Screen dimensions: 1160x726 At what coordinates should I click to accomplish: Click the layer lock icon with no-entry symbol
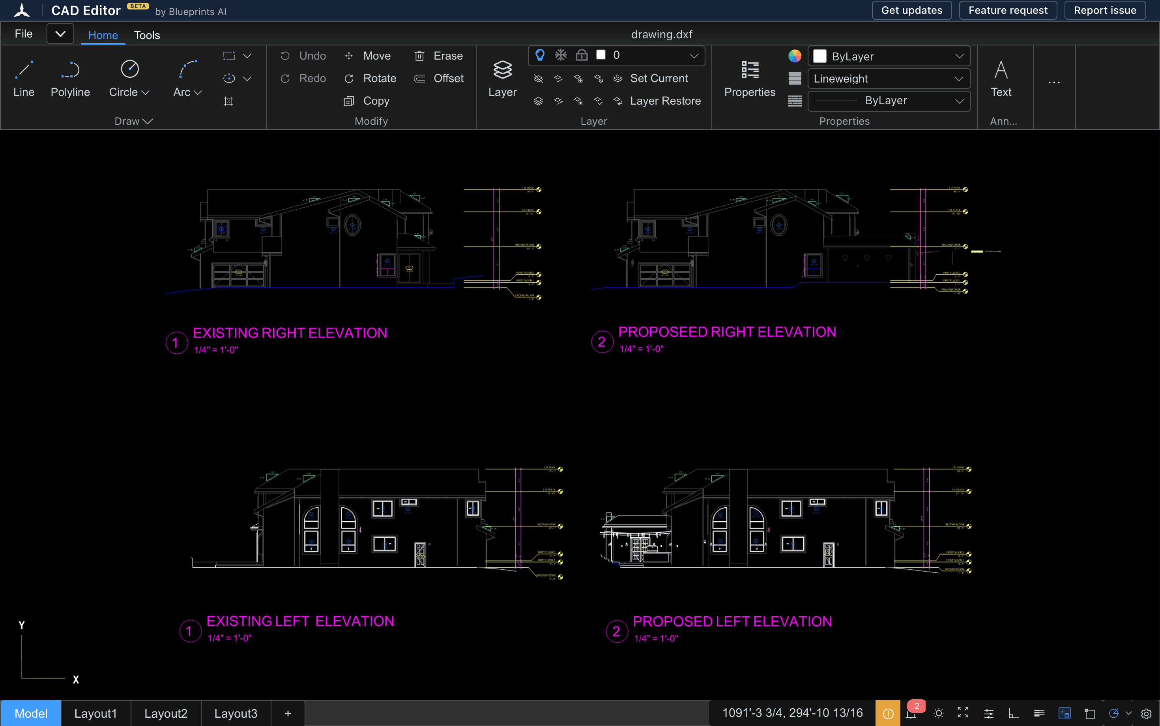pos(598,78)
